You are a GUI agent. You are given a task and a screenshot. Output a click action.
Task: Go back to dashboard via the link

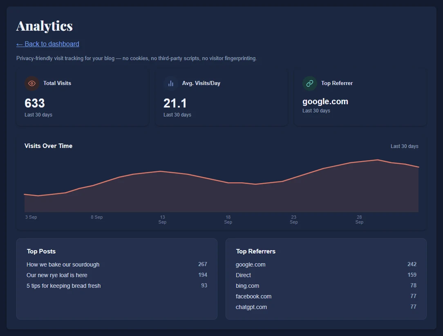(48, 44)
